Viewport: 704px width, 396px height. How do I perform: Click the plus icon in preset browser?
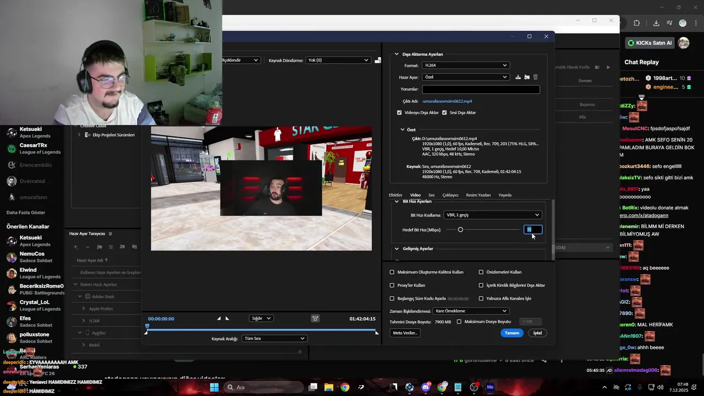pos(76,247)
